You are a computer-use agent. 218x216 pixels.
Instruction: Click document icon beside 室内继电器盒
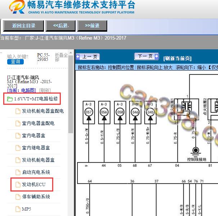[18, 148]
